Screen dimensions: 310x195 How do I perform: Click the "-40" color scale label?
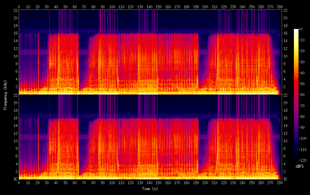[301, 73]
